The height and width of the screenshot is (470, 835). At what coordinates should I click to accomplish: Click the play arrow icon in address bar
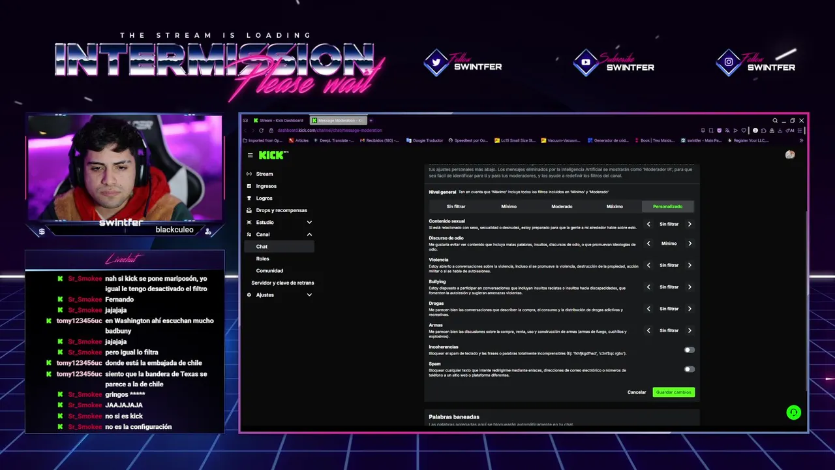click(735, 131)
